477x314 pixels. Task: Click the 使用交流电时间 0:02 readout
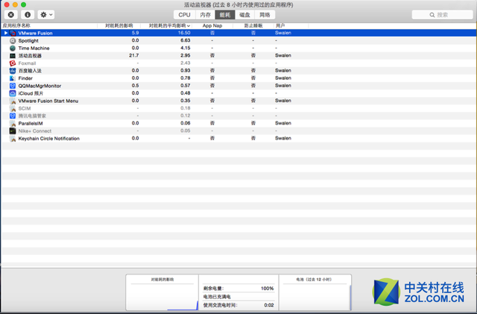coord(238,305)
